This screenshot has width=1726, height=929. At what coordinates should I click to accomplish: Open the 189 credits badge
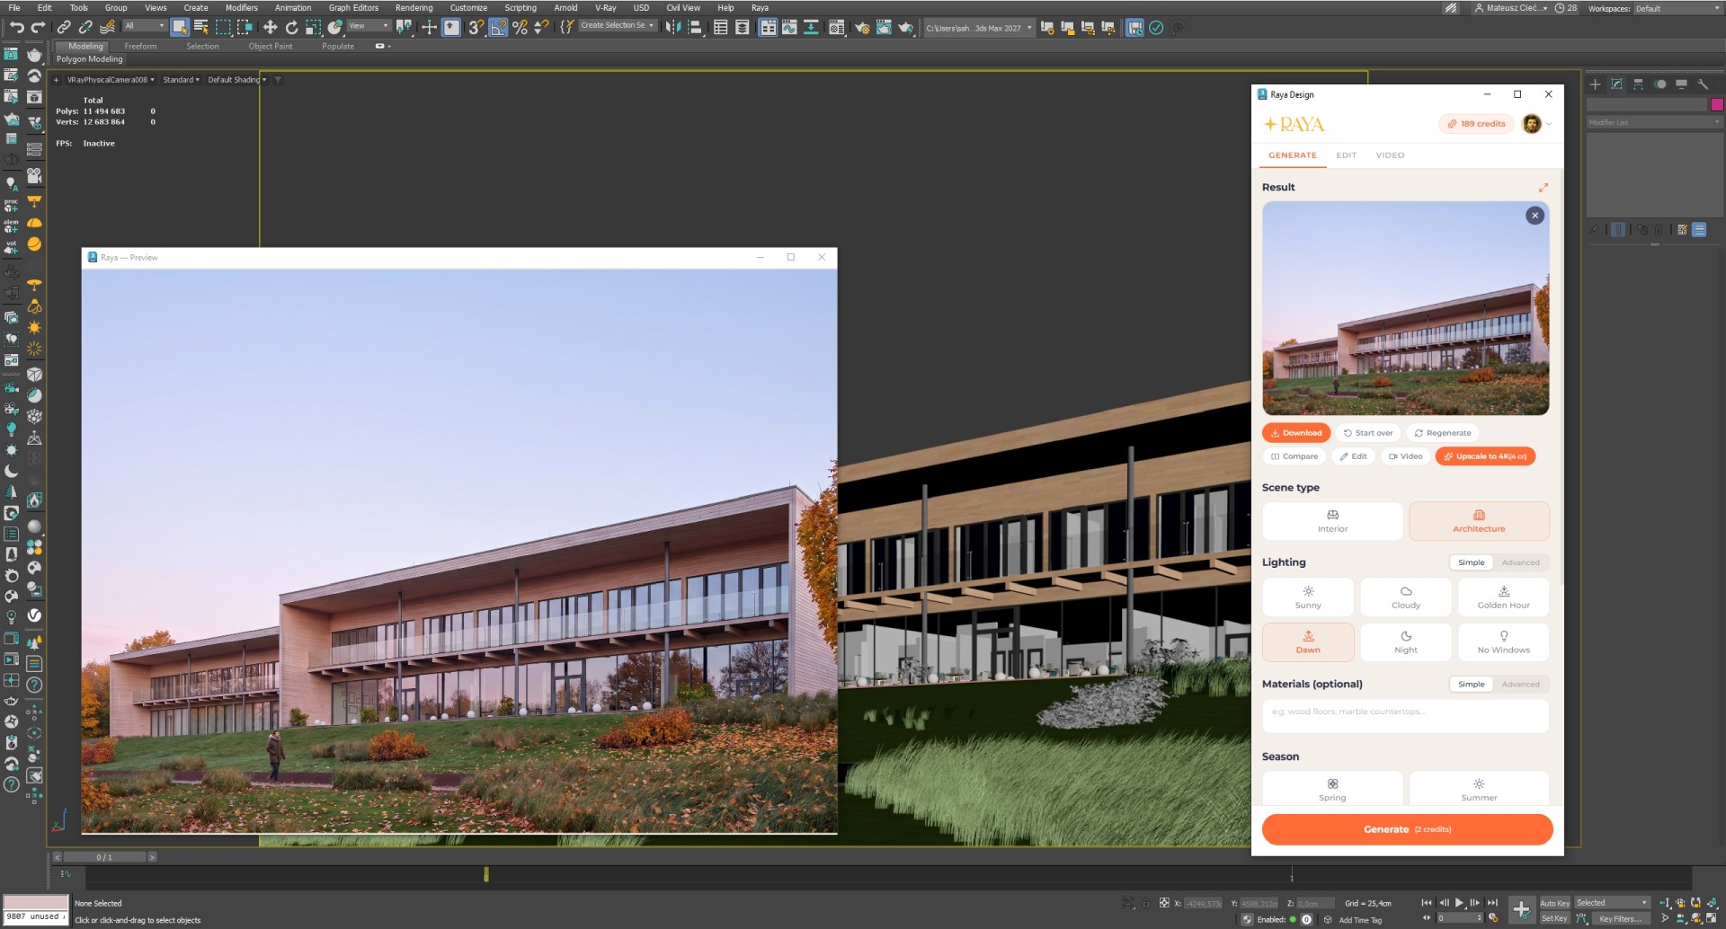click(x=1476, y=124)
